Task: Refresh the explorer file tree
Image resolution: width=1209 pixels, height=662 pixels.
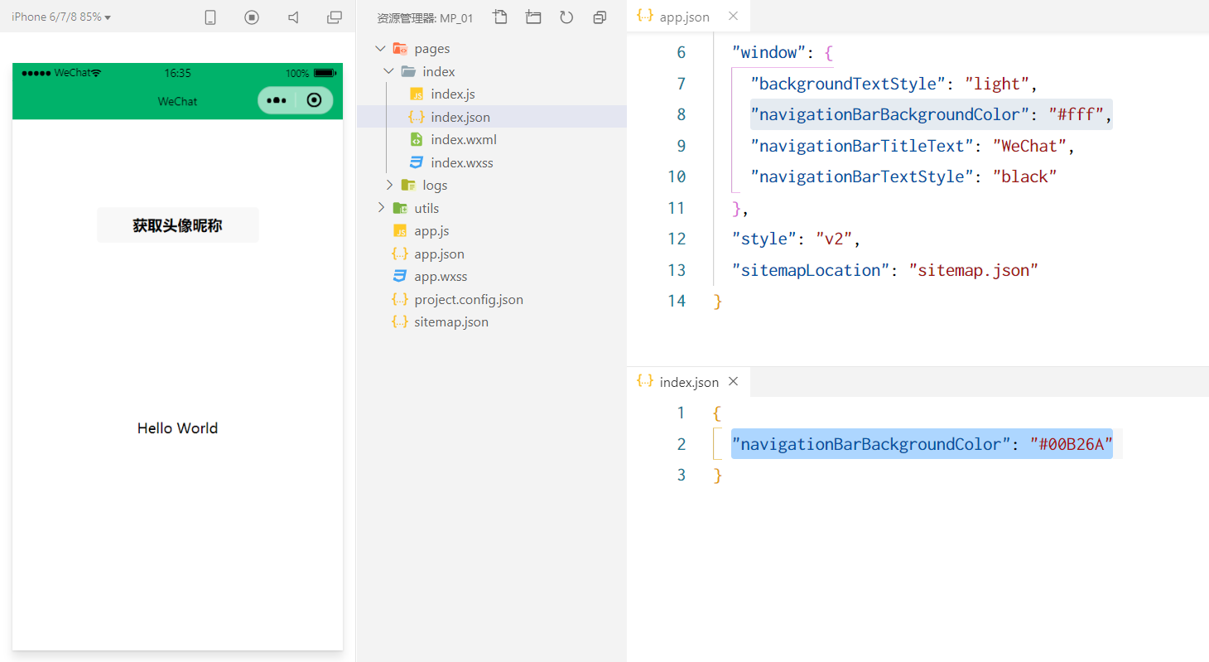Action: click(x=566, y=17)
